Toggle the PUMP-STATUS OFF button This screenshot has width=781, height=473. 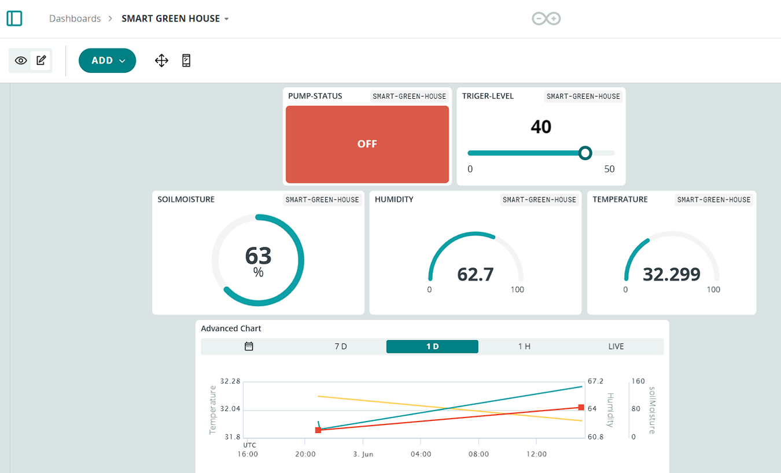(367, 144)
